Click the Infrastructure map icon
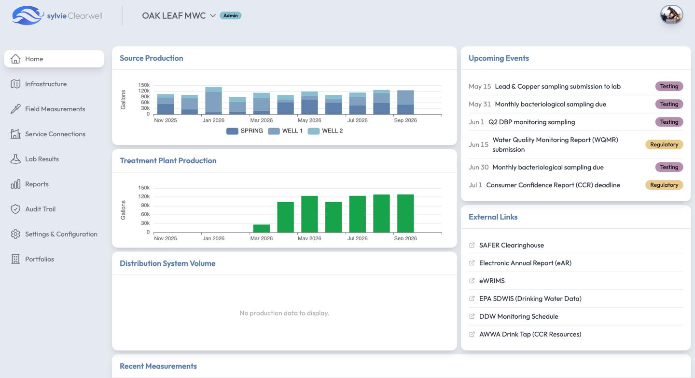Image resolution: width=695 pixels, height=378 pixels. coord(15,84)
